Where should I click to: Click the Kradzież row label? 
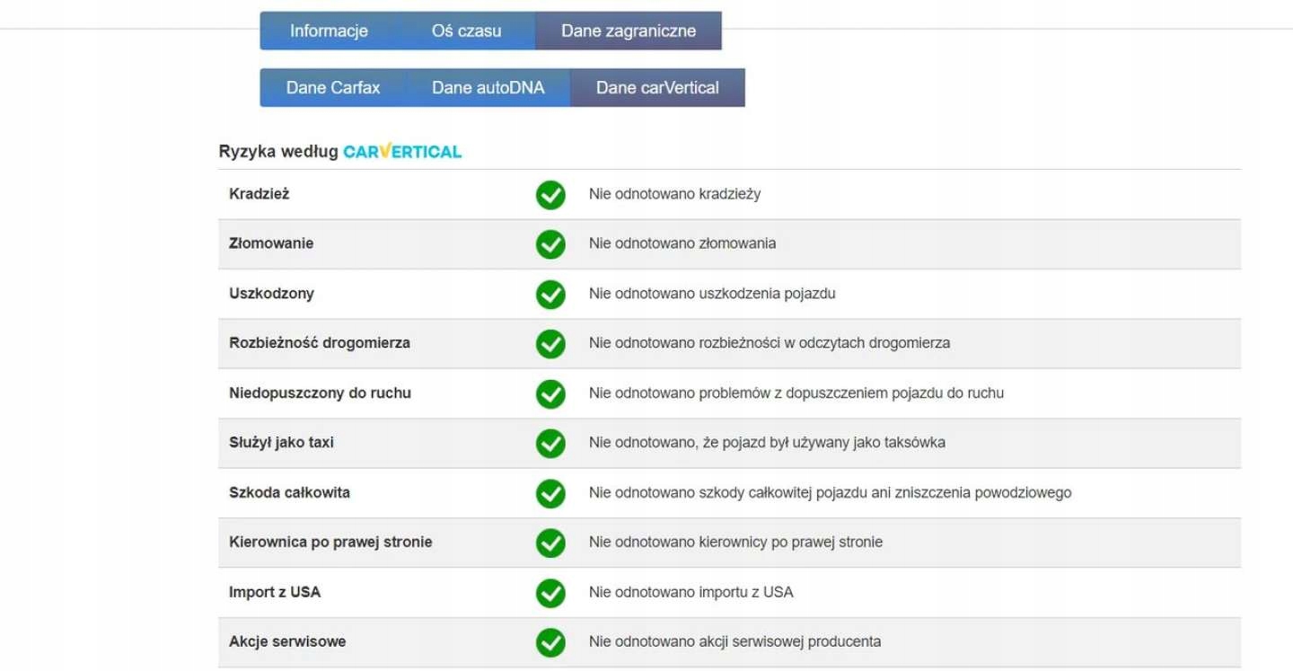pos(259,194)
